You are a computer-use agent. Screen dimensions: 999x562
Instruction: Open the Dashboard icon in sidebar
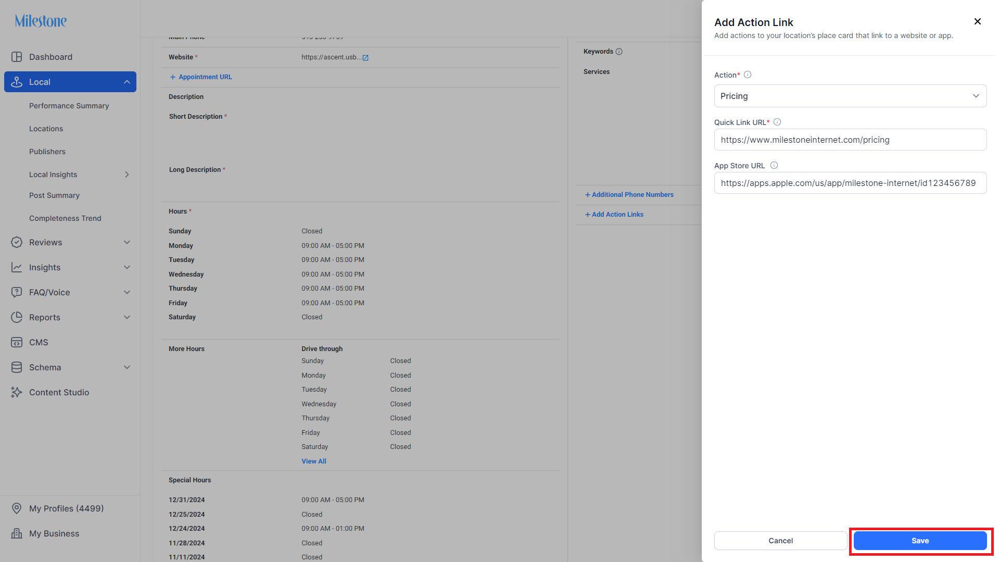point(17,57)
